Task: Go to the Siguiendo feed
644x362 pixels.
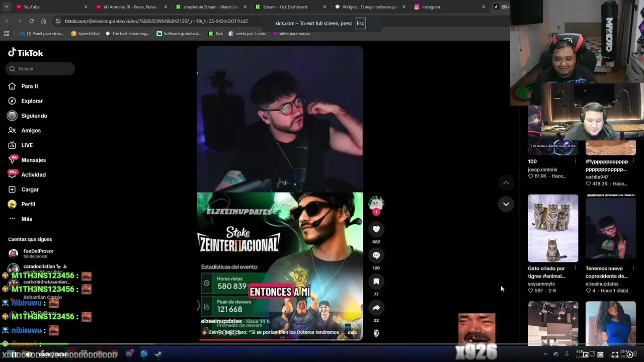Action: point(28,116)
